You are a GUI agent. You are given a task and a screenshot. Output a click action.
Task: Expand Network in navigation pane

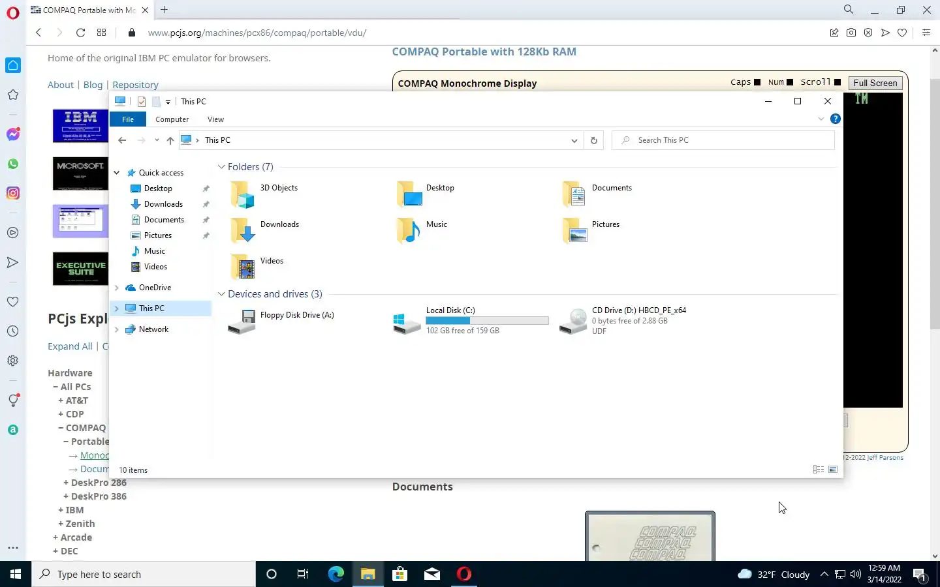[117, 329]
